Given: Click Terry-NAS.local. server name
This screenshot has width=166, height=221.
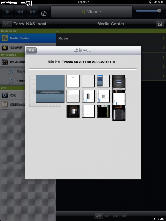Looking at the screenshot, I should pos(31,24).
